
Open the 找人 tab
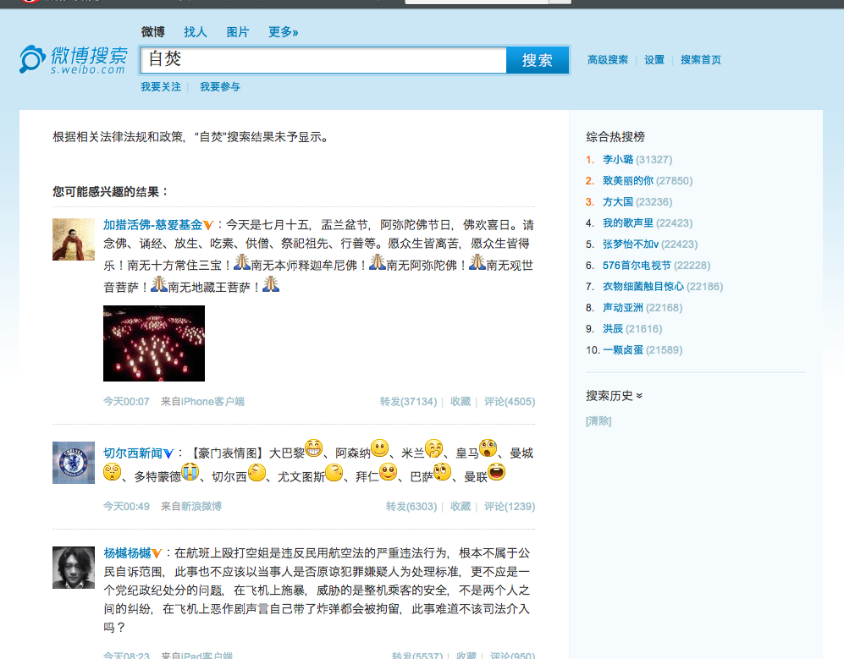click(196, 31)
